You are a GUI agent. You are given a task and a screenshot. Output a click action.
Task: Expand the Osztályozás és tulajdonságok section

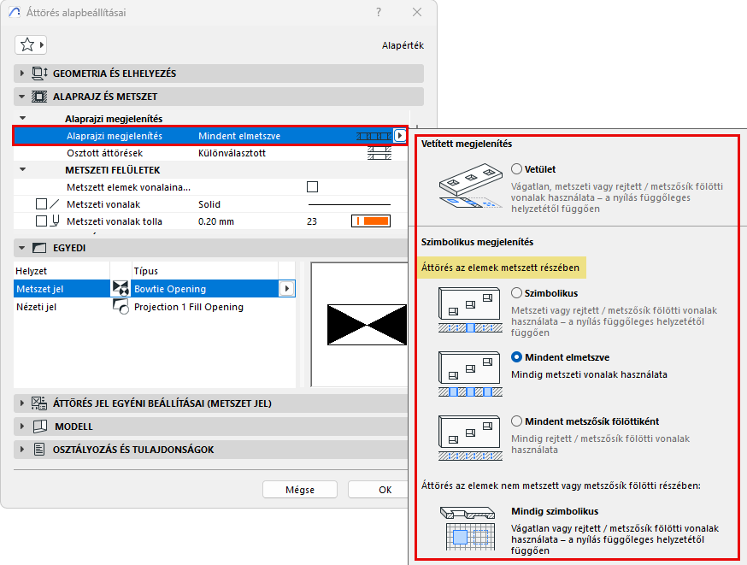coord(22,450)
